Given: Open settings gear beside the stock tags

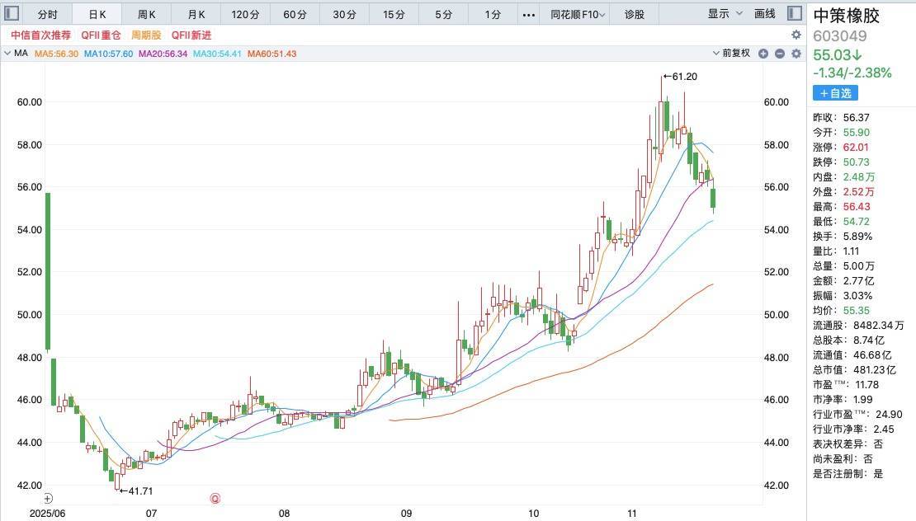Looking at the screenshot, I should tap(796, 35).
